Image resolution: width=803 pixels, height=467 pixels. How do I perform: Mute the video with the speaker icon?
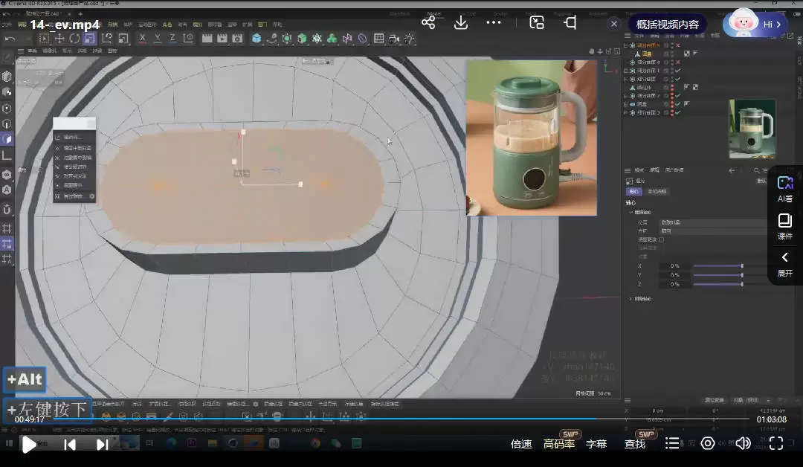point(743,443)
